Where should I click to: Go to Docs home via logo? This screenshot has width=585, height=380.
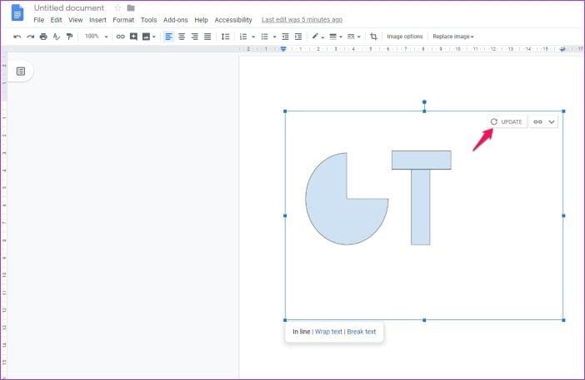[x=17, y=12]
